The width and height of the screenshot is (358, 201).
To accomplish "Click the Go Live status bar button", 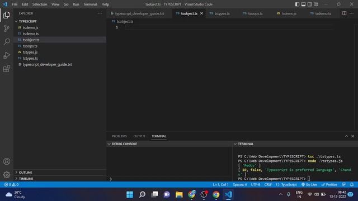I will (309, 185).
